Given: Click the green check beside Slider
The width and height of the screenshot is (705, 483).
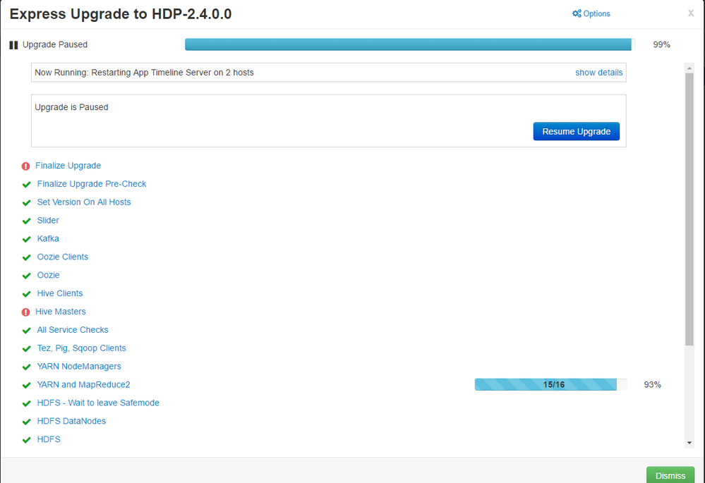Looking at the screenshot, I should [27, 221].
